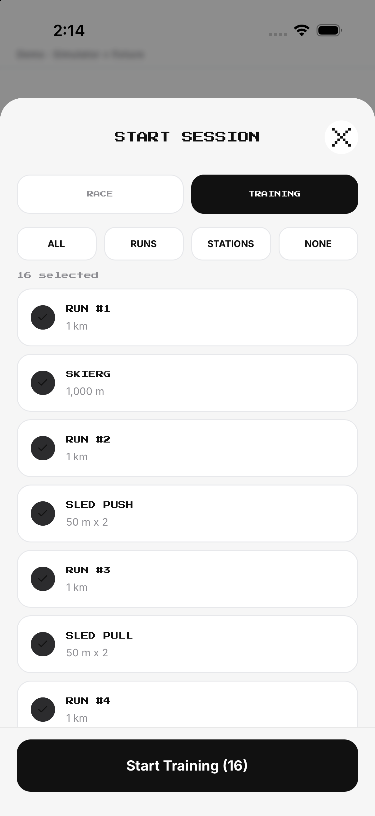Toggle the Run #2 checkmark
The width and height of the screenshot is (375, 816).
coord(43,448)
